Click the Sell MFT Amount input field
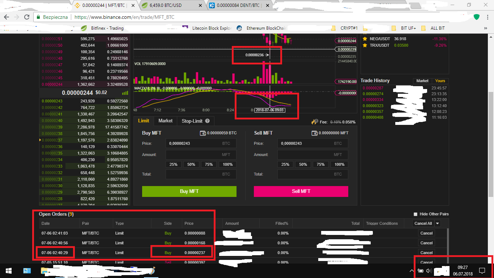 click(312, 155)
